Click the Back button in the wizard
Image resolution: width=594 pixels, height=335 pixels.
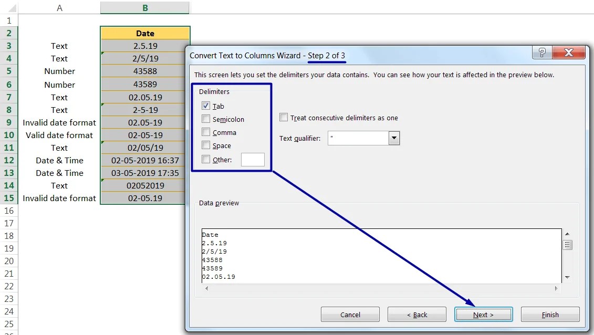416,314
